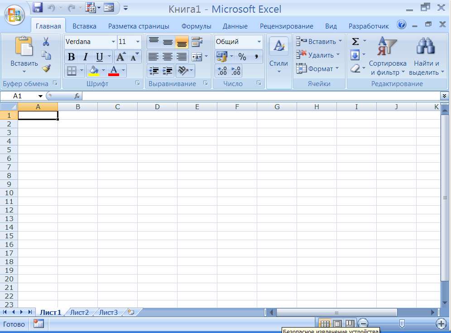
Task: Click the cell borders icon
Action: click(x=72, y=71)
